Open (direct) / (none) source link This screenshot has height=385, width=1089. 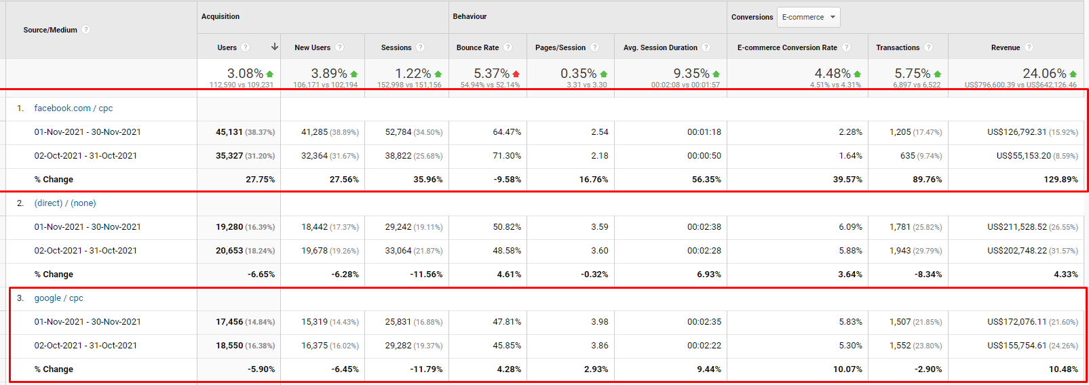65,203
